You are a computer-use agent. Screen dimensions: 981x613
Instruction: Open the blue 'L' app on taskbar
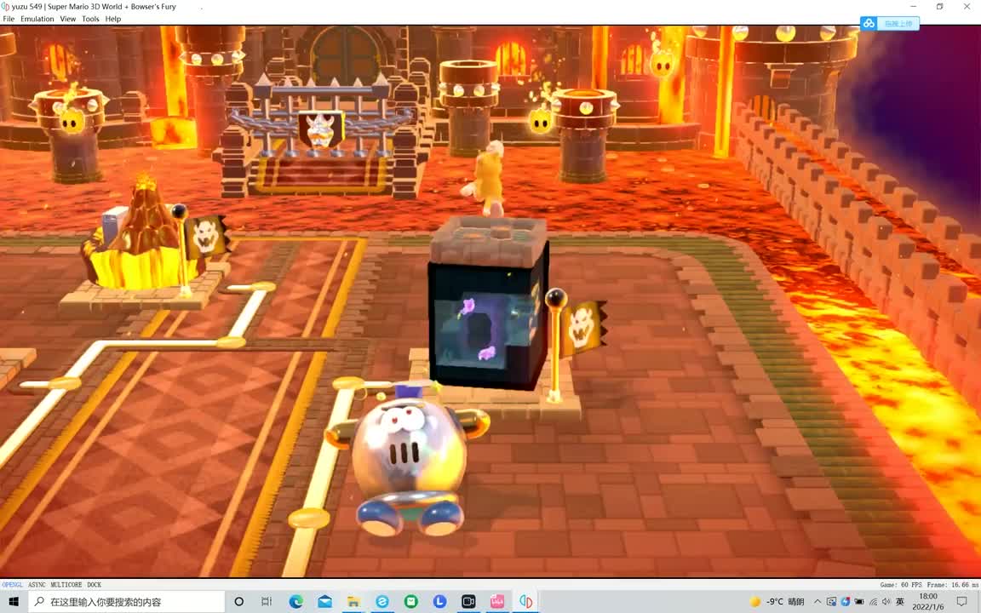pyautogui.click(x=439, y=602)
